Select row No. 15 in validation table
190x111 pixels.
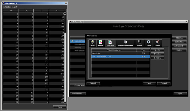tap(33, 58)
